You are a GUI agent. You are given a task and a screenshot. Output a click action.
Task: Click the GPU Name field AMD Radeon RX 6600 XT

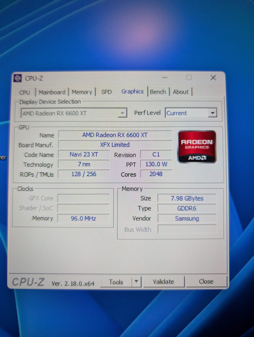pos(115,135)
